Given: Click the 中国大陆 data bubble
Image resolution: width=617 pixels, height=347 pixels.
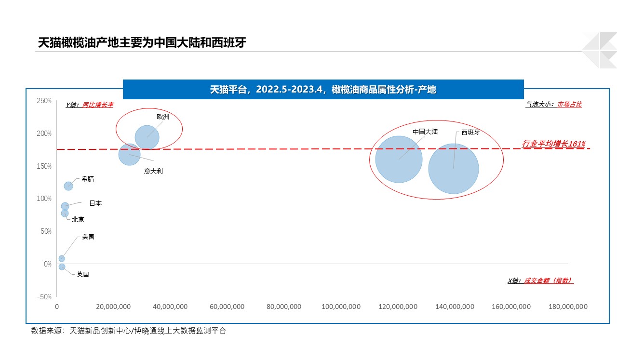Looking at the screenshot, I should [x=399, y=159].
